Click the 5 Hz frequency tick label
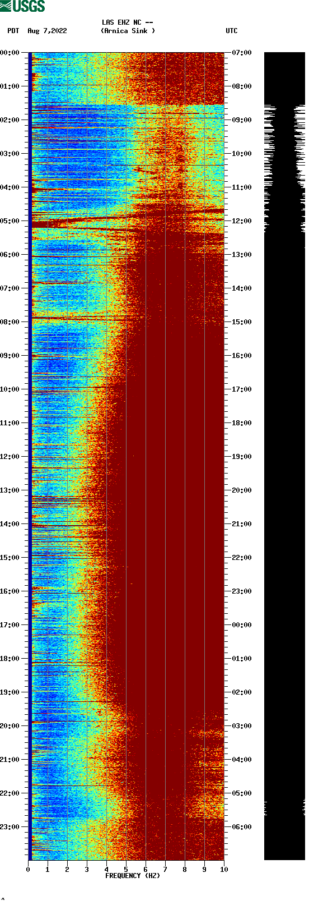 point(126,870)
